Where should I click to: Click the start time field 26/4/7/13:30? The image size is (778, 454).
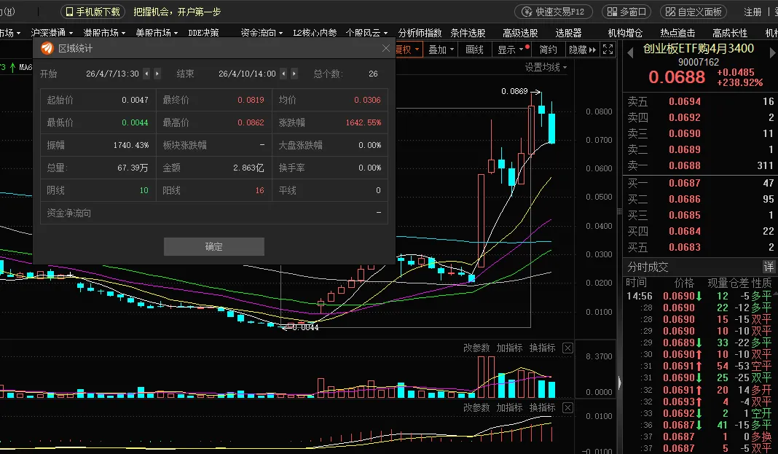[113, 74]
